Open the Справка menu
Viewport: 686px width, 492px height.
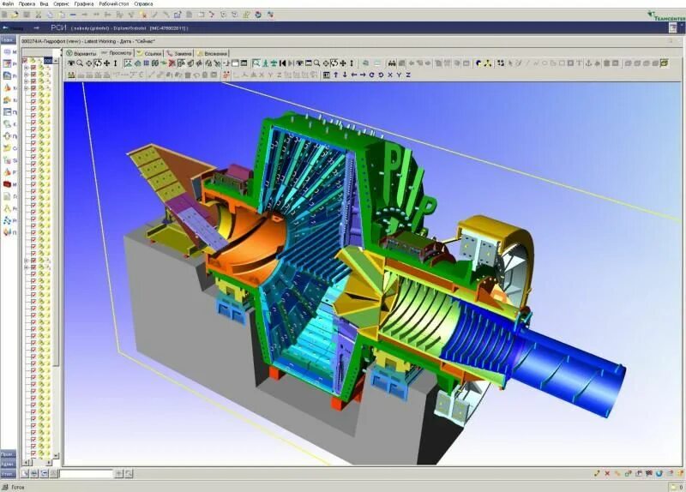tap(143, 4)
